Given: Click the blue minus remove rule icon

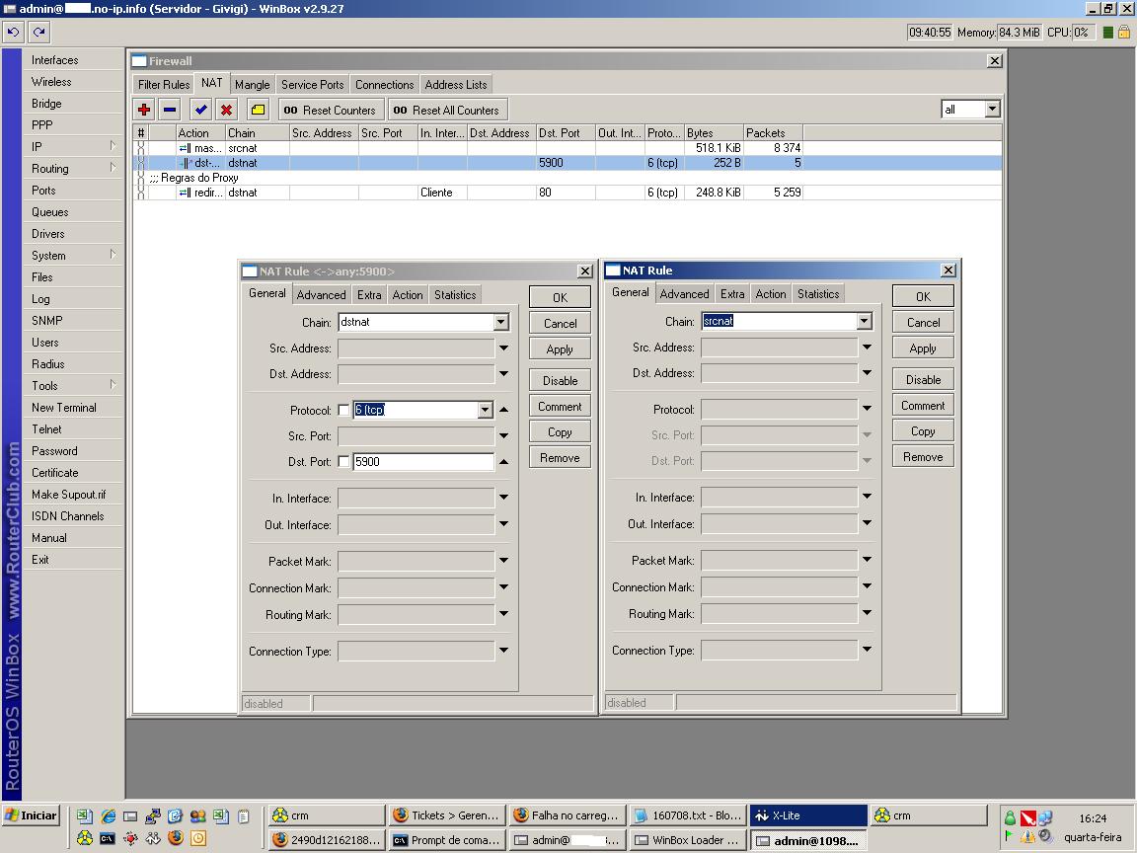Looking at the screenshot, I should tap(170, 110).
